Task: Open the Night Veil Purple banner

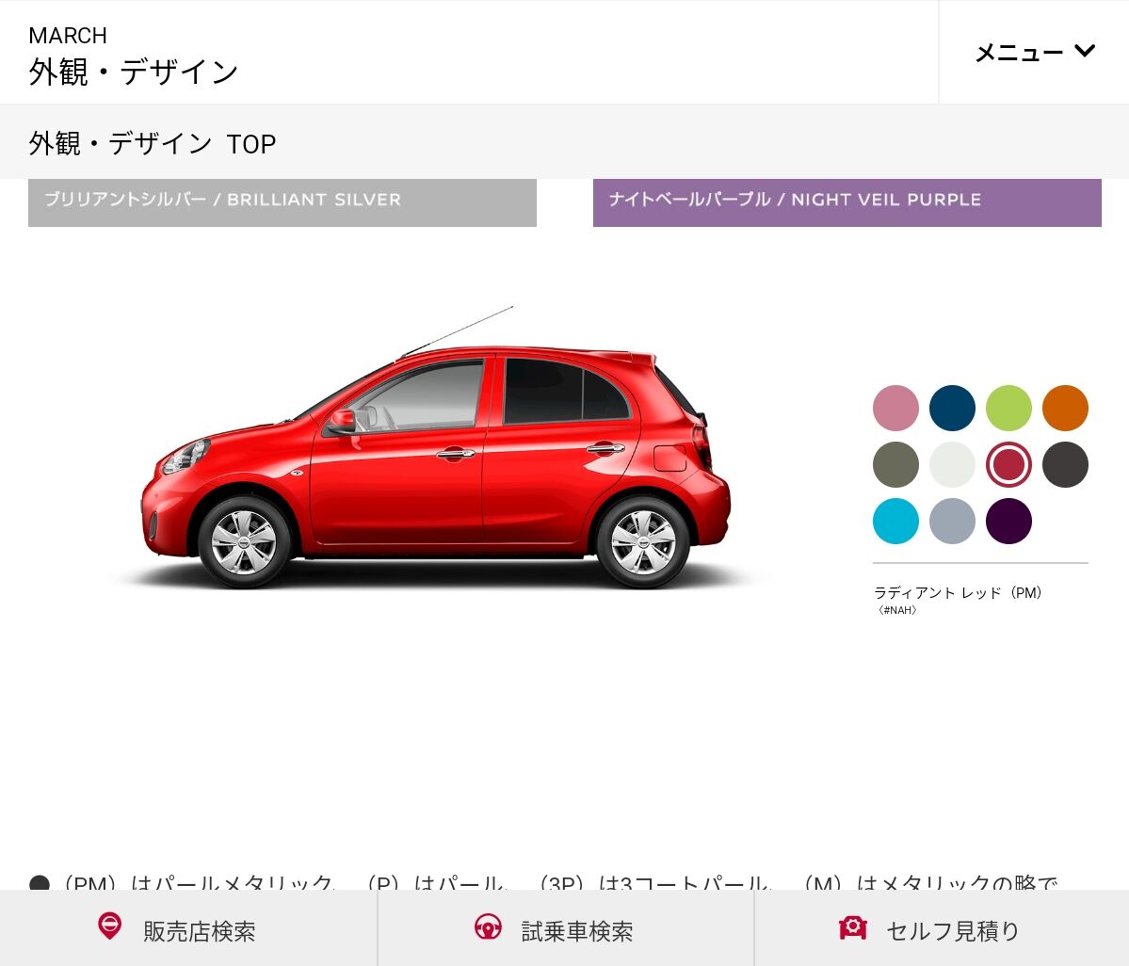Action: click(847, 202)
